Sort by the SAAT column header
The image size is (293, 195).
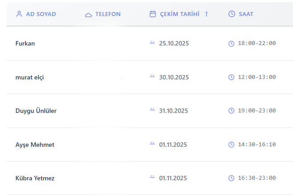246,14
